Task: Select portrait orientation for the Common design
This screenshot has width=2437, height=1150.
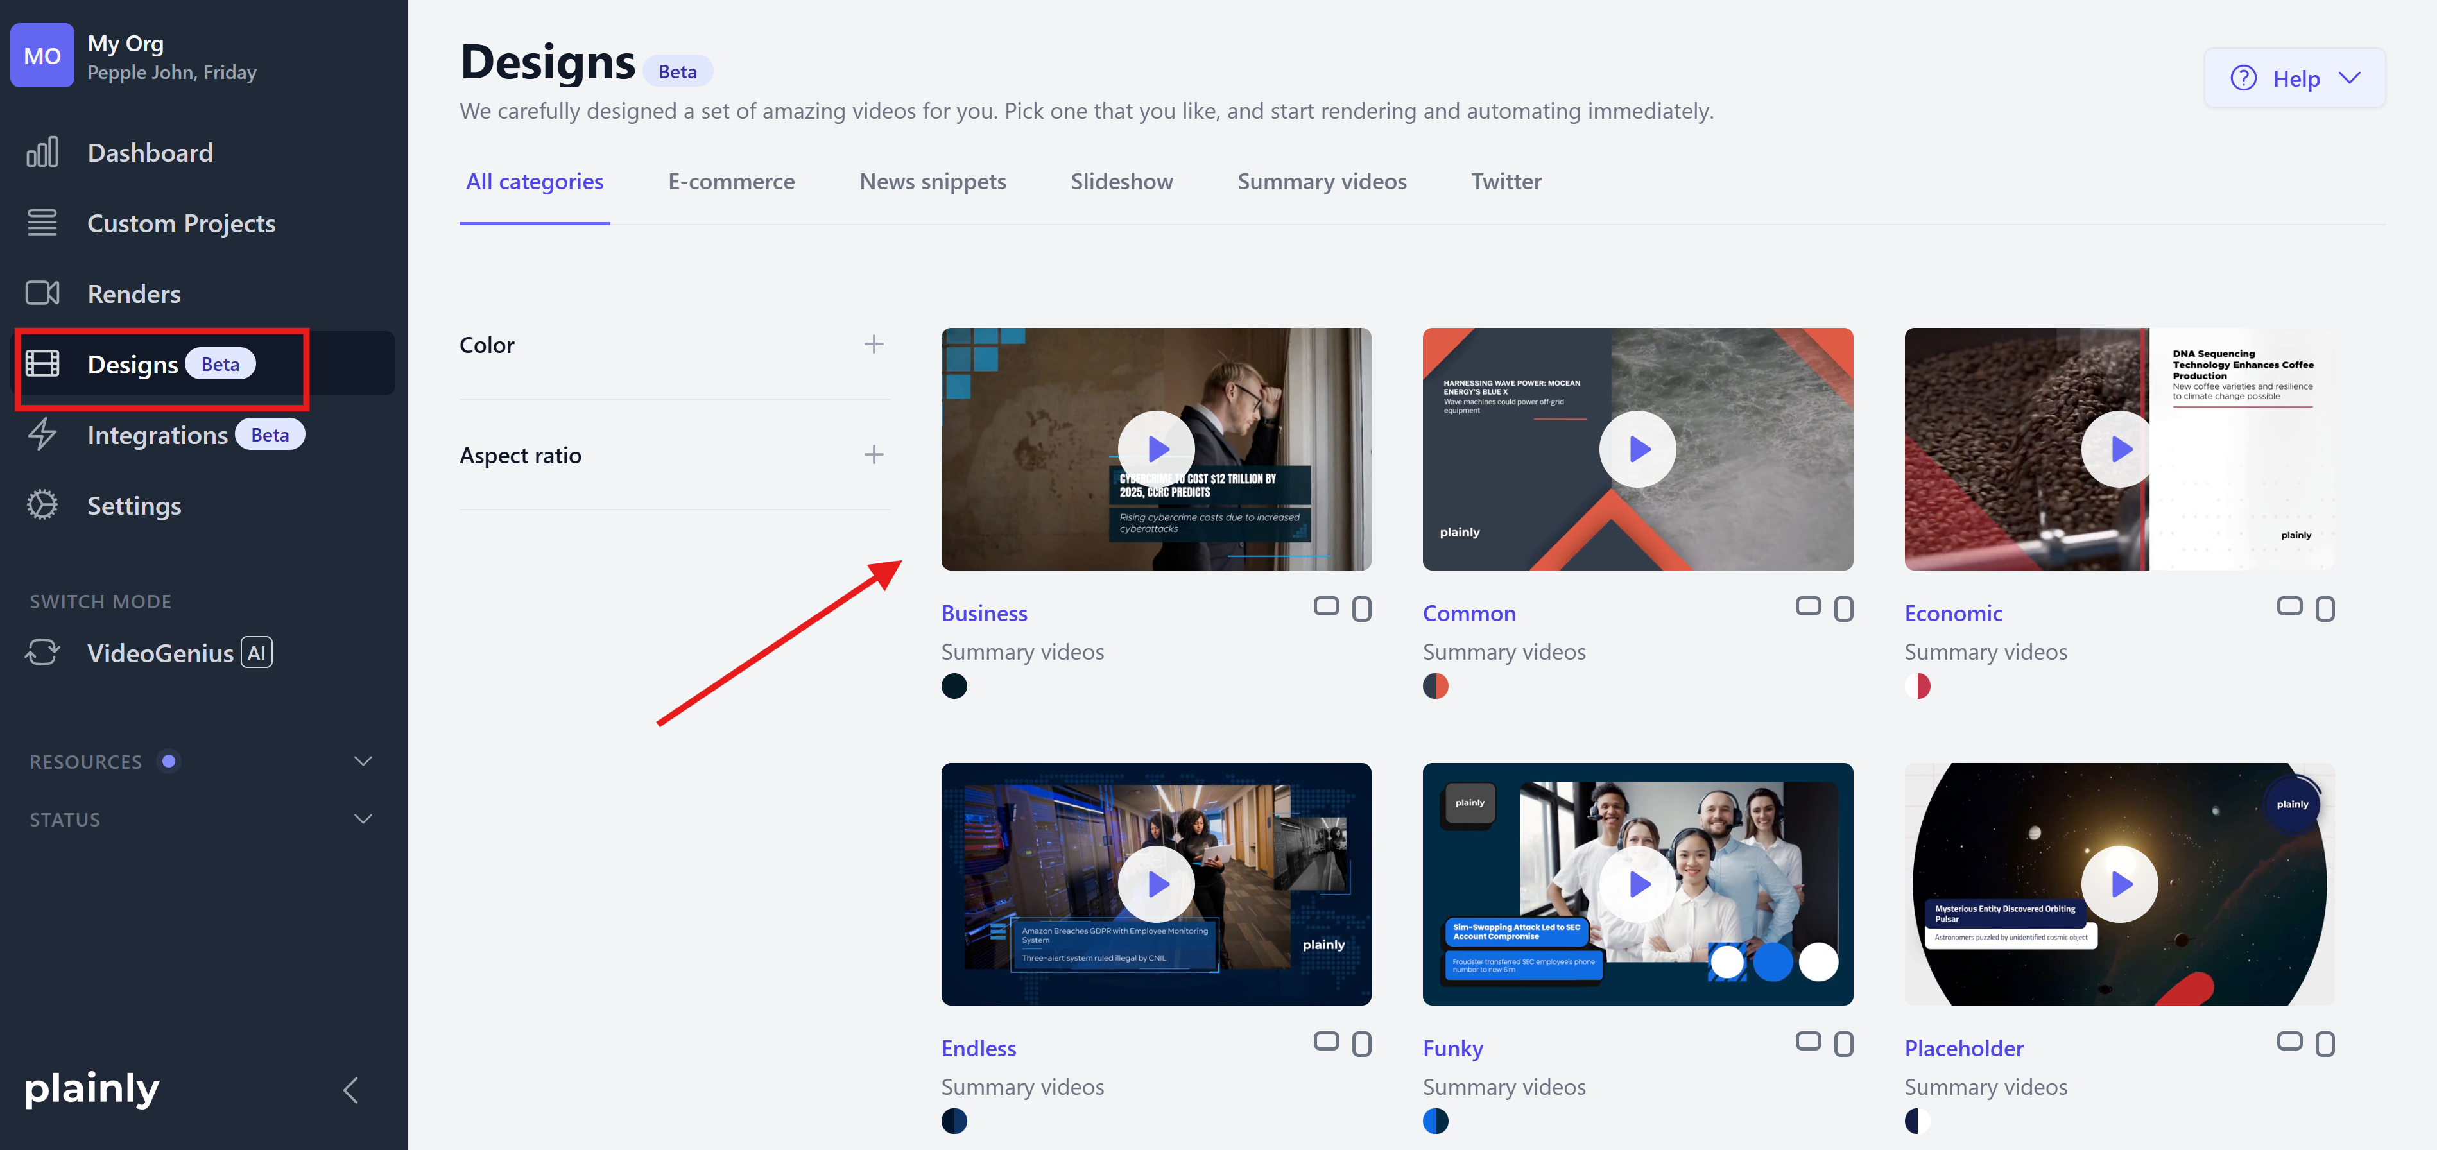Action: (x=1845, y=608)
